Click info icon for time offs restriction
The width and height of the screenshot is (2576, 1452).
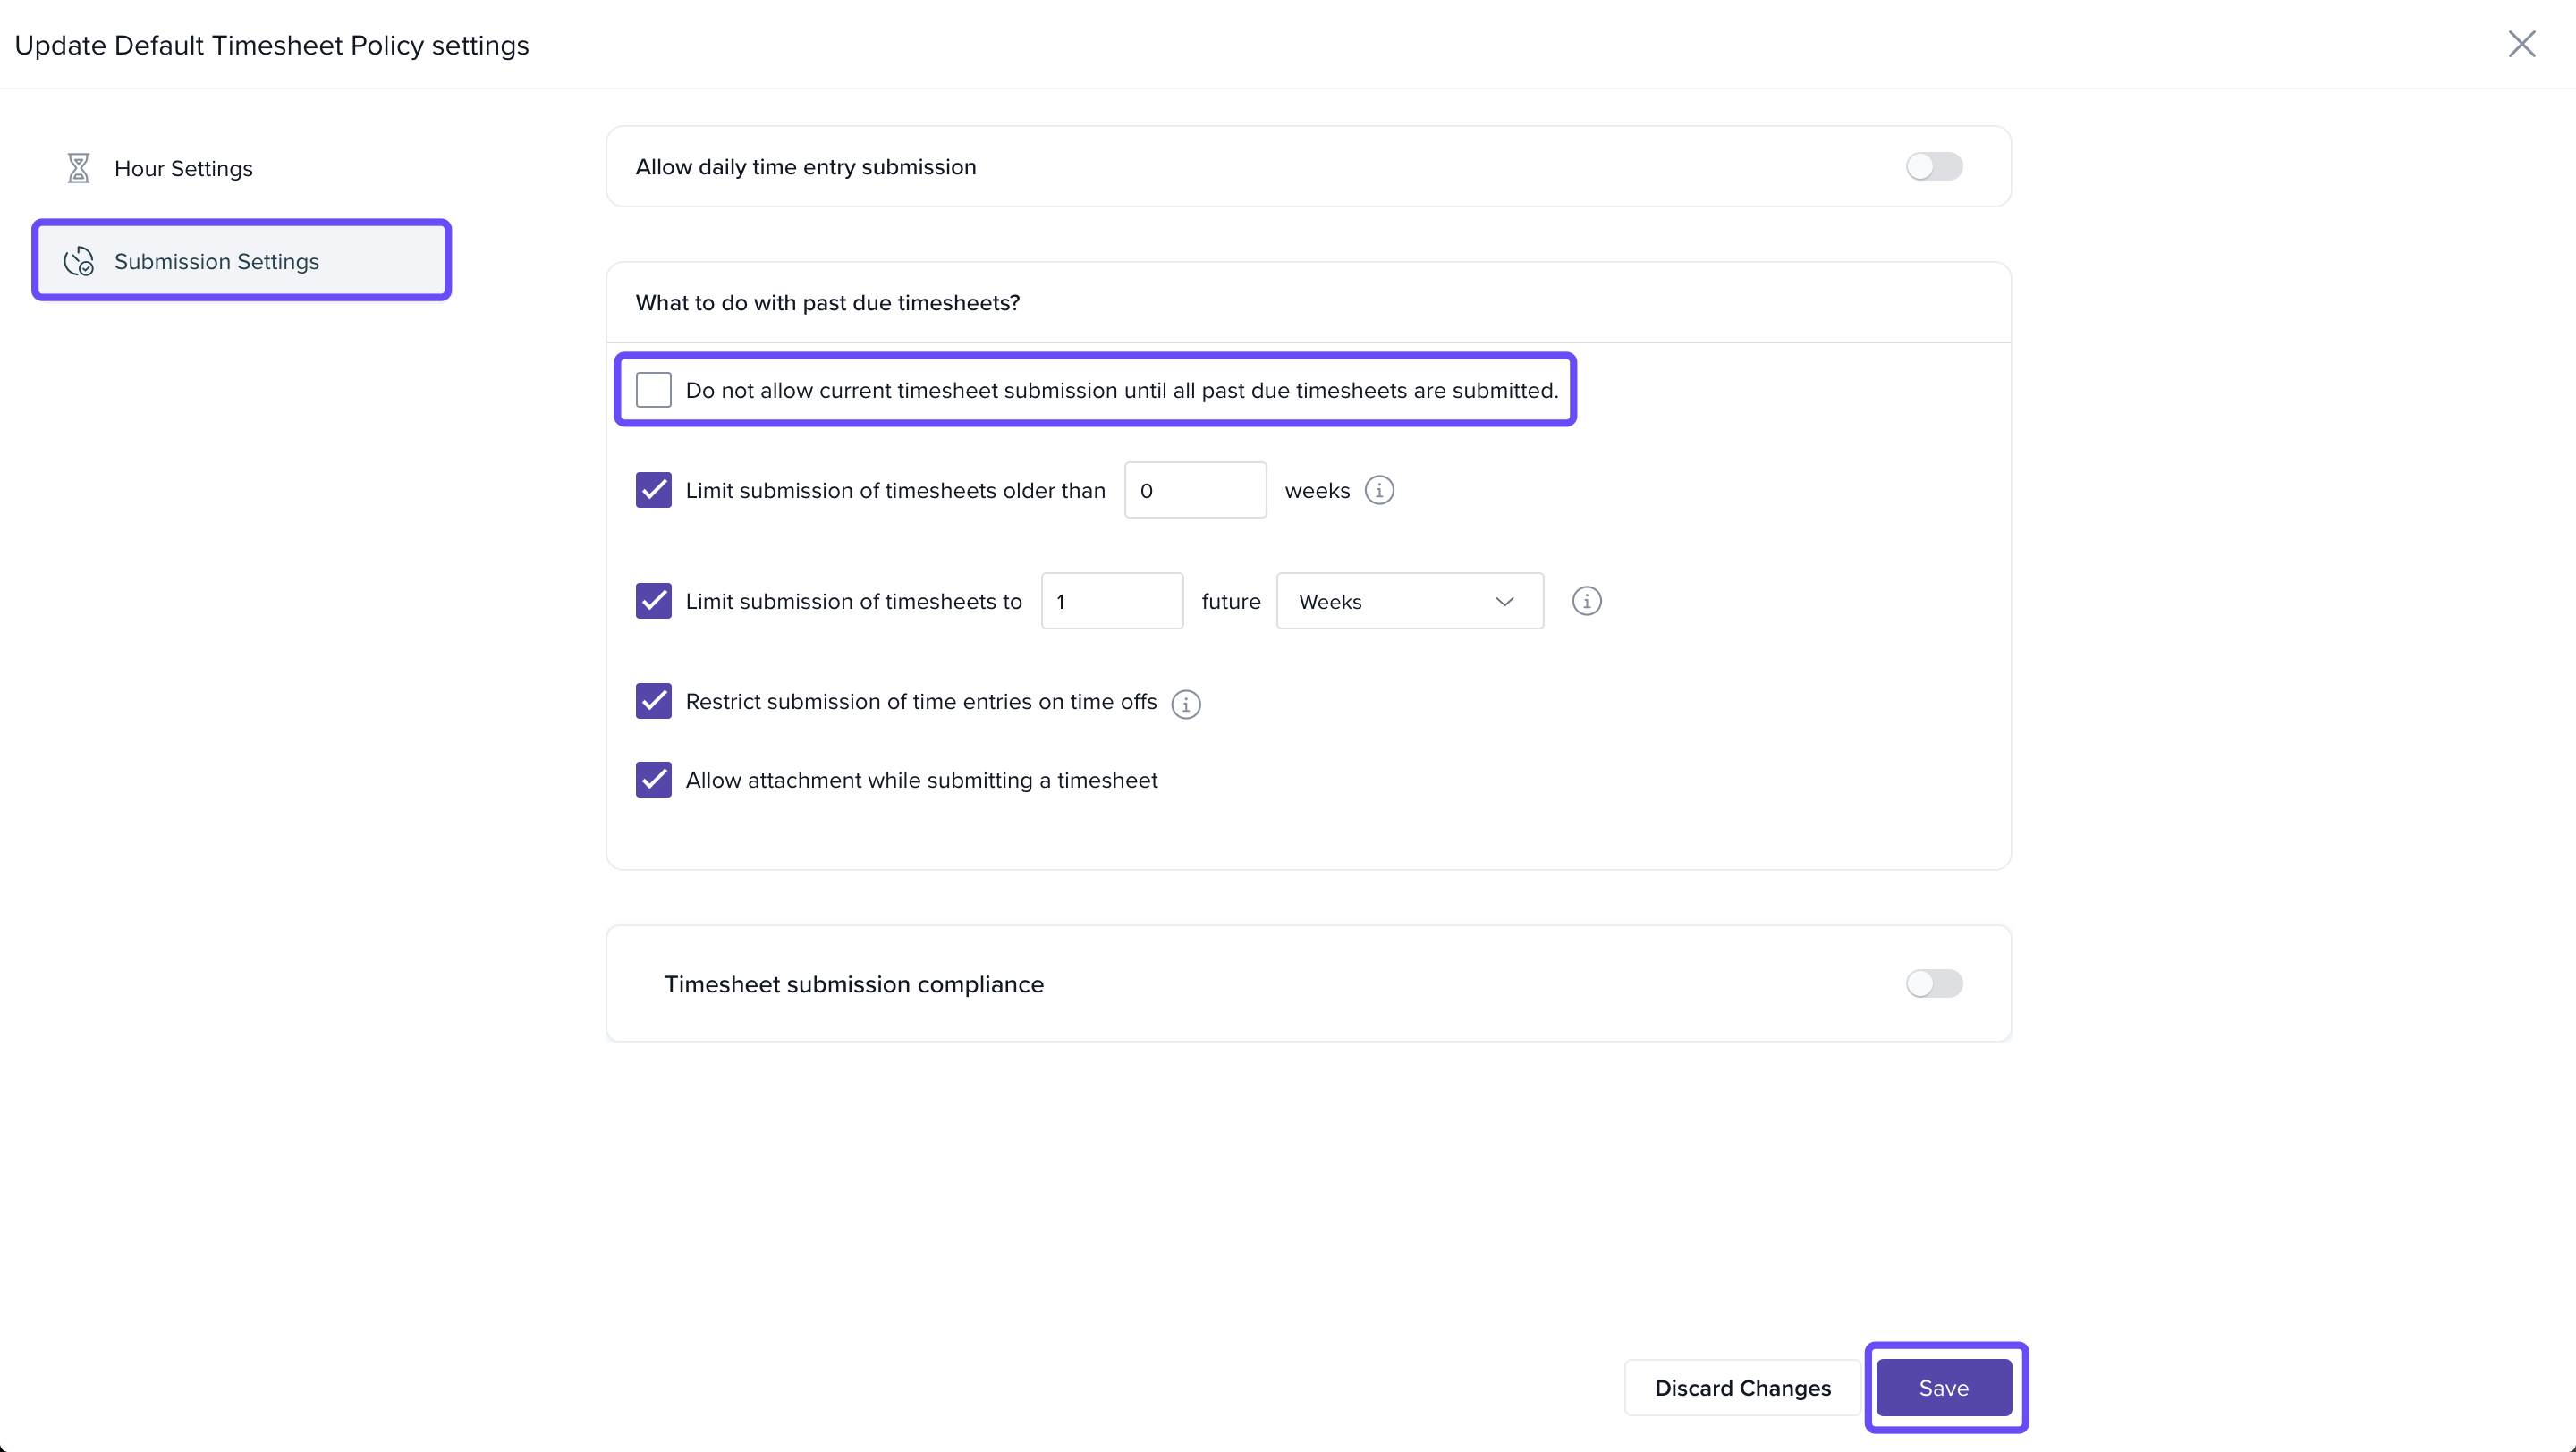1186,704
